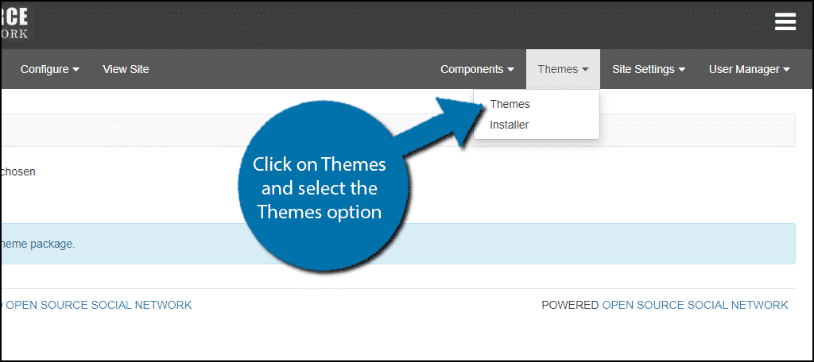The width and height of the screenshot is (814, 362).
Task: Expand the Configure dropdown
Action: (50, 69)
